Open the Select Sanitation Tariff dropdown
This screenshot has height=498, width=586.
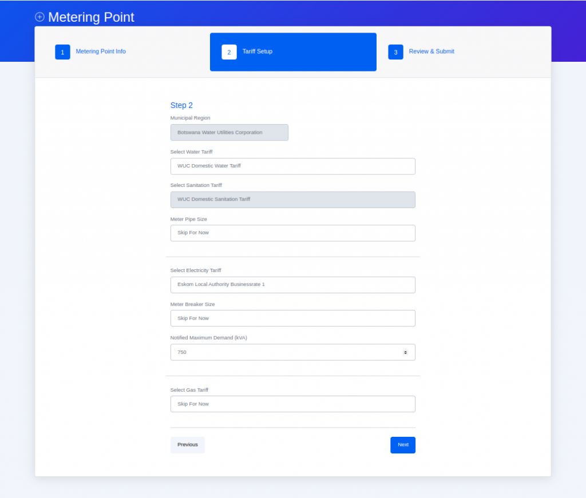292,200
